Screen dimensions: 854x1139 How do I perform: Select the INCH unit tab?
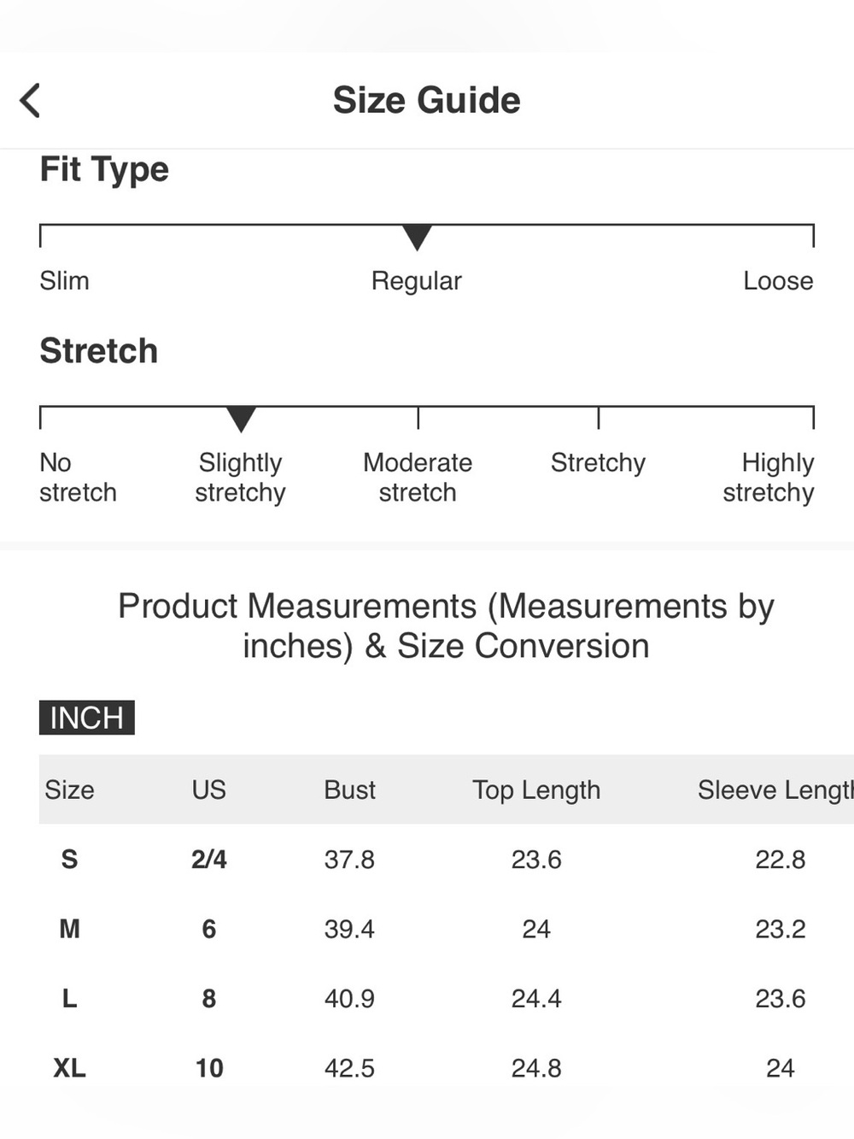87,717
